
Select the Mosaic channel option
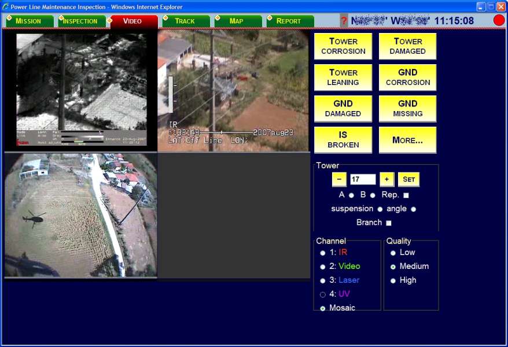pos(322,308)
